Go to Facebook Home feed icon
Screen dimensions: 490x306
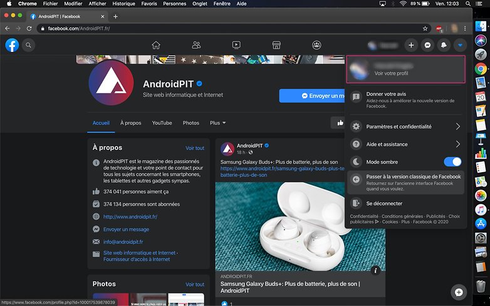156,45
